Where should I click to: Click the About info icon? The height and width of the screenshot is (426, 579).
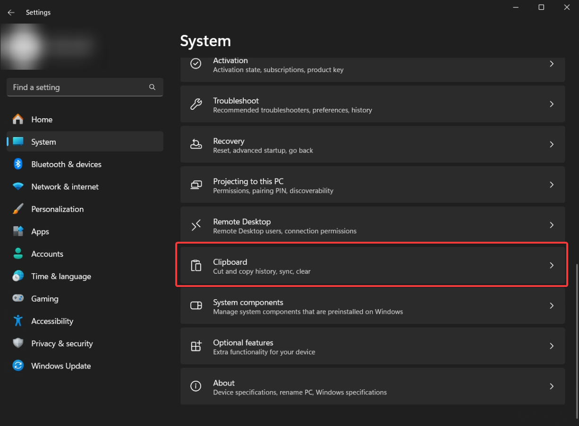pos(196,386)
